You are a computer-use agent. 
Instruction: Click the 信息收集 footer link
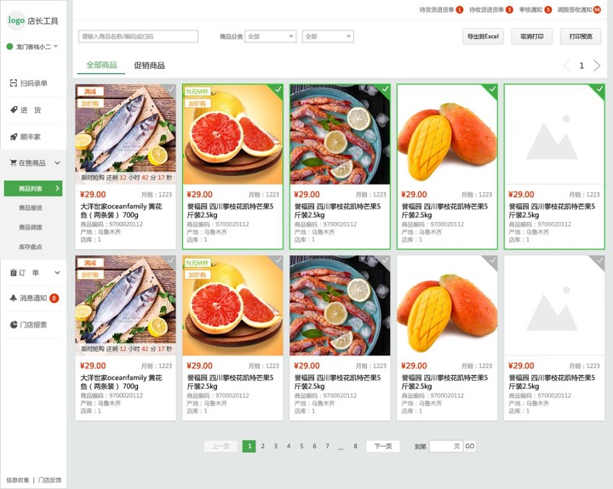point(18,480)
